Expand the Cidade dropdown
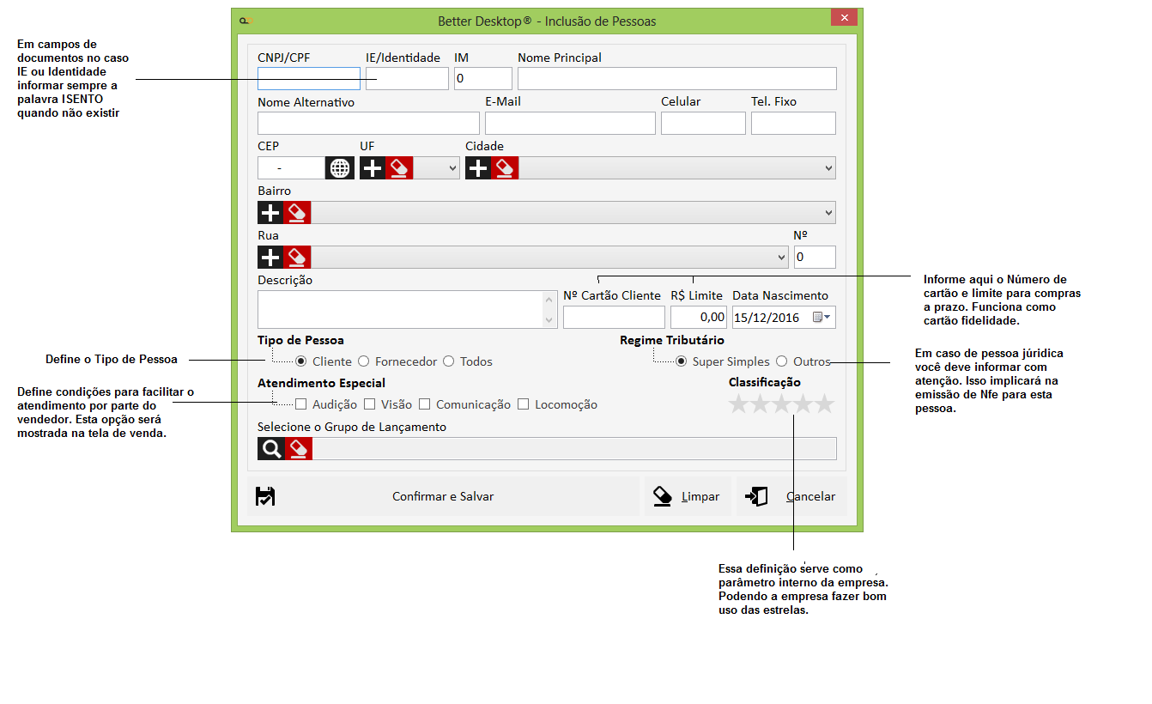The height and width of the screenshot is (704, 1152). [x=828, y=168]
